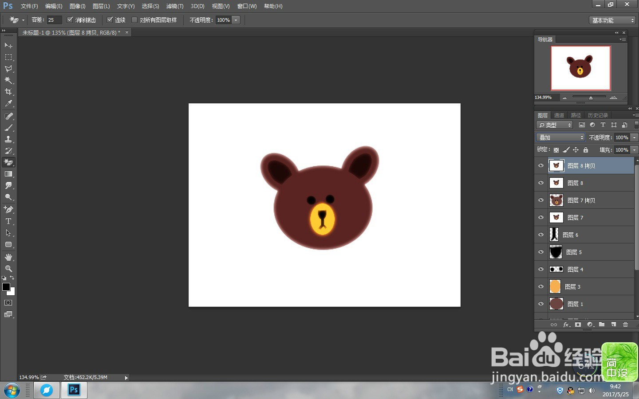
Task: Swap foreground and background colors
Action: 12,278
